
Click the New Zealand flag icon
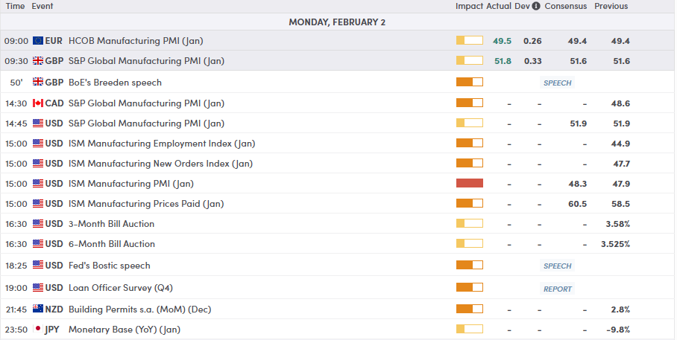pyautogui.click(x=38, y=309)
